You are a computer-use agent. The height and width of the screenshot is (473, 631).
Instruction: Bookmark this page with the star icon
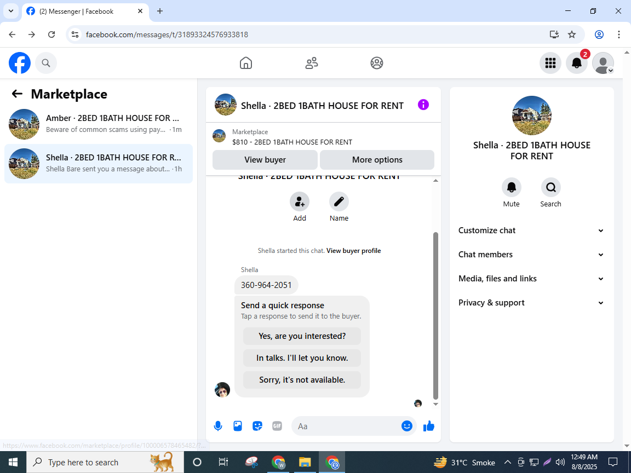tap(572, 34)
